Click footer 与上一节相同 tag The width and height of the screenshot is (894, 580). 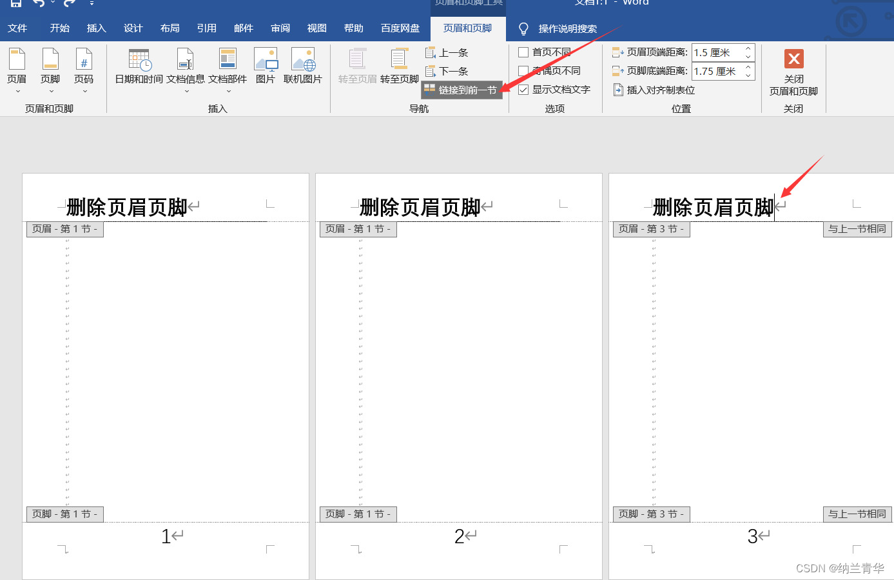(x=857, y=514)
